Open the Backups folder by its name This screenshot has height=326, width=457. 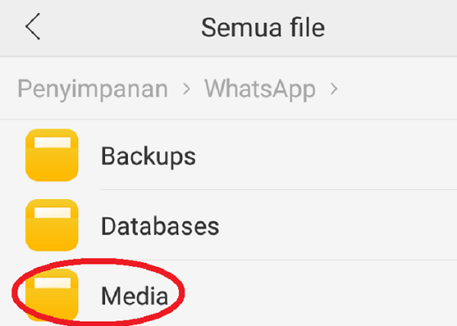coord(149,157)
